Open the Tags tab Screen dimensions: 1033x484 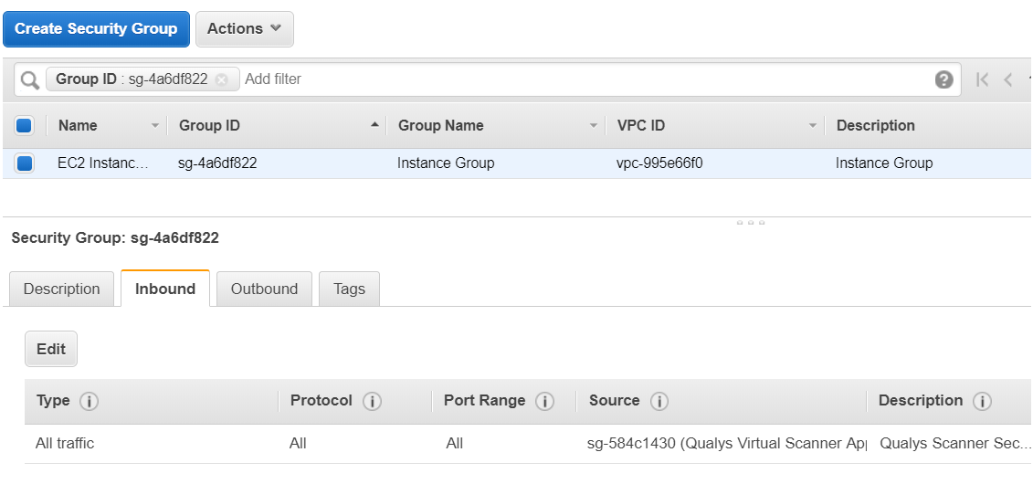click(349, 289)
